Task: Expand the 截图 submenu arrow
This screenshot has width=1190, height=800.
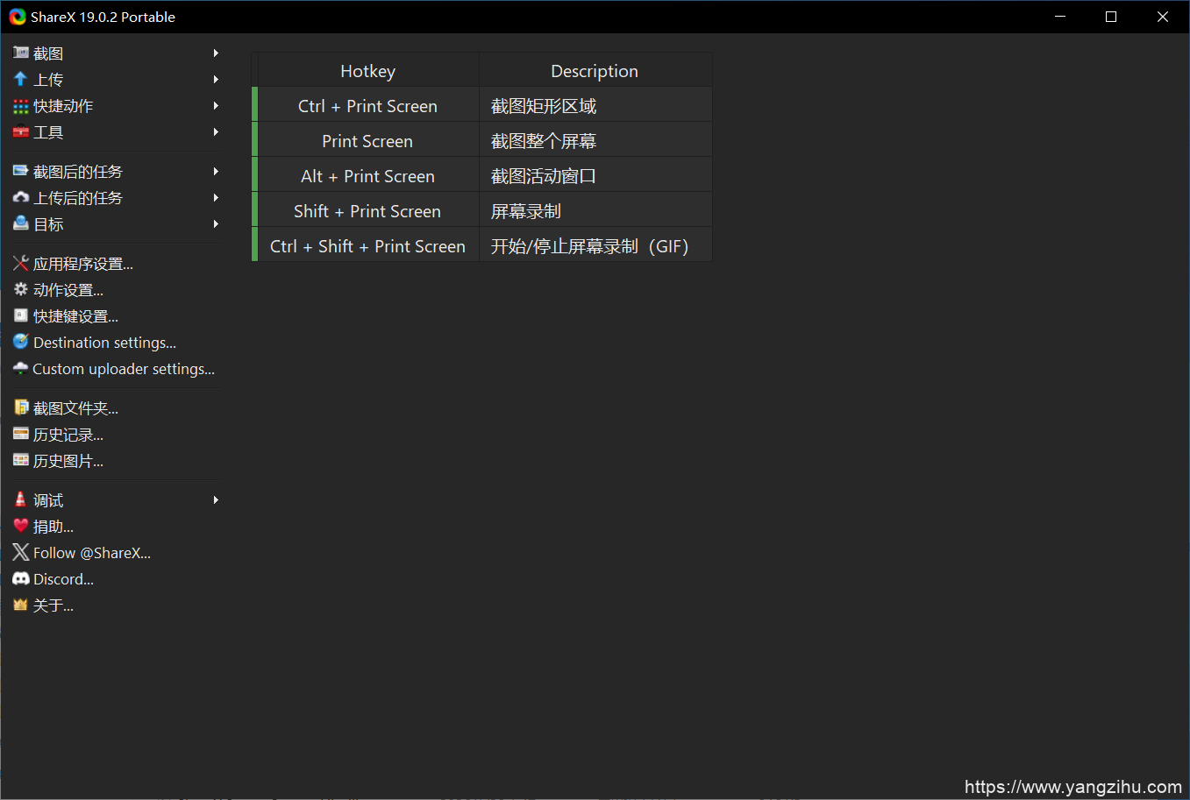Action: (215, 53)
